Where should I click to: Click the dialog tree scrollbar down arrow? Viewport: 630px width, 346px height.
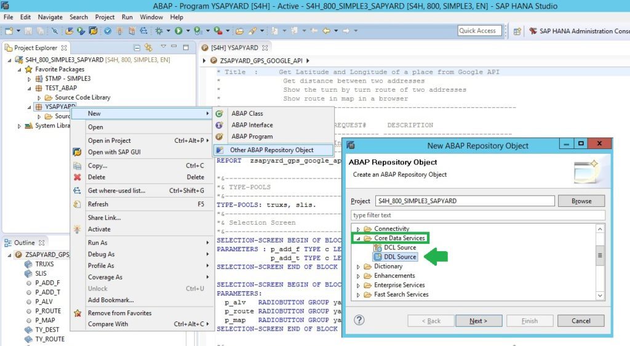point(600,296)
